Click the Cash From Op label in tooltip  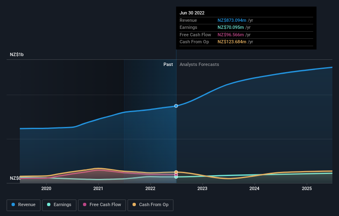tap(194, 42)
